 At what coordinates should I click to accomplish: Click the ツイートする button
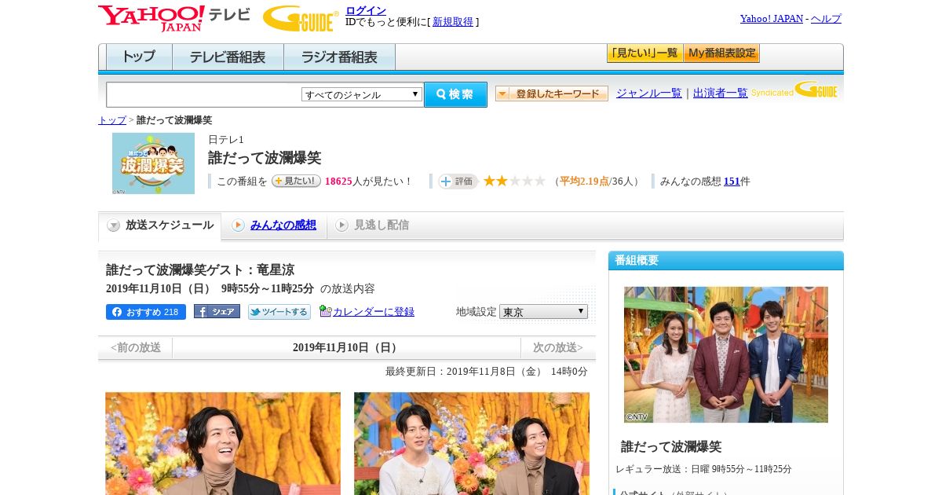(x=279, y=312)
